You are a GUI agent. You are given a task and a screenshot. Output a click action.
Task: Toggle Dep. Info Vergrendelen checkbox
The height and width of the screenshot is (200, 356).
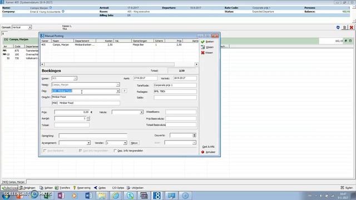coord(115,151)
